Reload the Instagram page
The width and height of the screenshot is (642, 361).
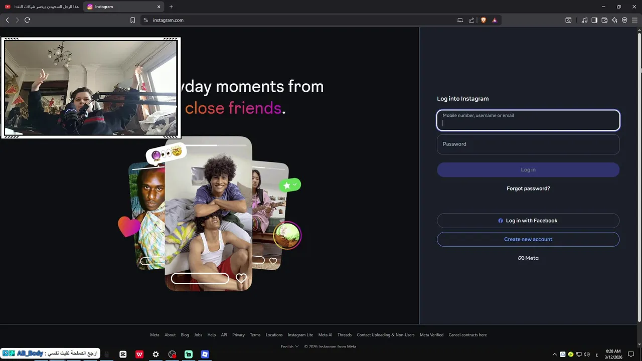(x=28, y=20)
